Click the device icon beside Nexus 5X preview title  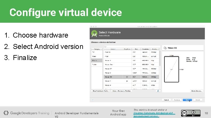coord(165,48)
